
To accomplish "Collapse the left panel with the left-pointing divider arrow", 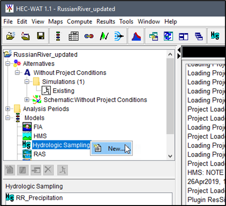I will pos(179,50).
